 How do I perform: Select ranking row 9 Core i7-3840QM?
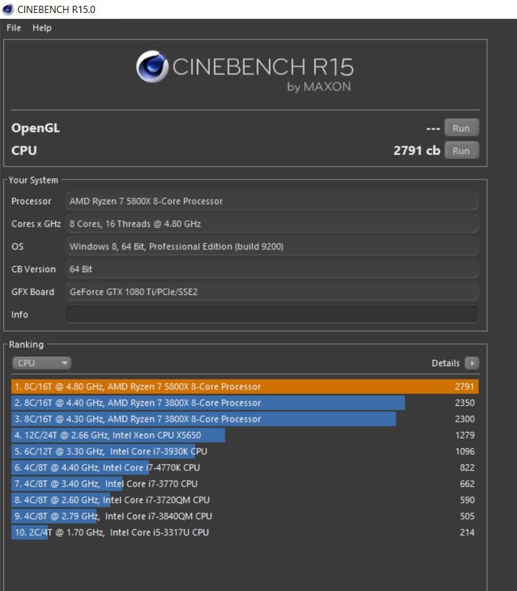pos(245,516)
